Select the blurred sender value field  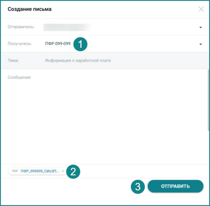click(67, 27)
